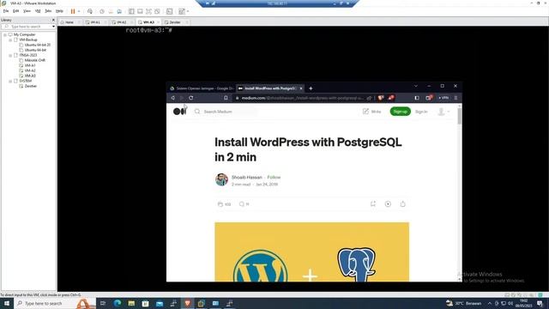The image size is (549, 309).
Task: Click the Medium logo
Action: click(x=180, y=112)
